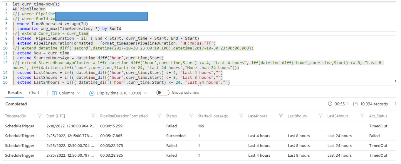Sort by Last4hours column header

(258, 116)
